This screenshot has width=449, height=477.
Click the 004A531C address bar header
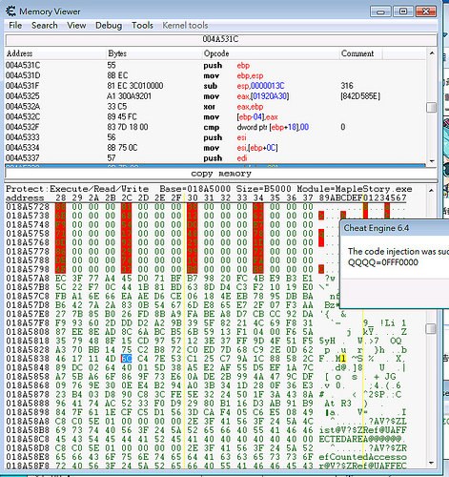[221, 39]
